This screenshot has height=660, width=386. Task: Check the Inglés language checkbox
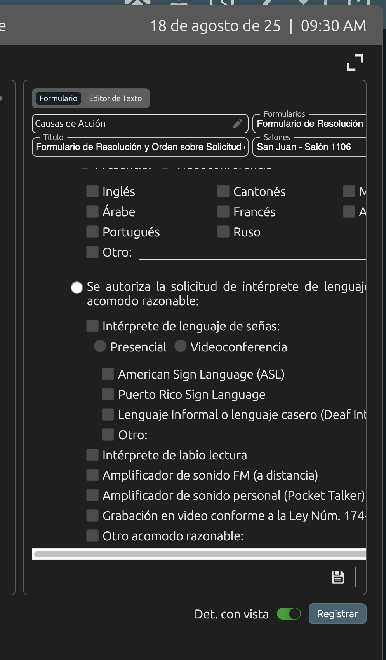tap(92, 191)
